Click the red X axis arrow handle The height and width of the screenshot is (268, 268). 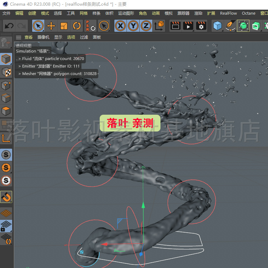pyautogui.click(x=104, y=244)
